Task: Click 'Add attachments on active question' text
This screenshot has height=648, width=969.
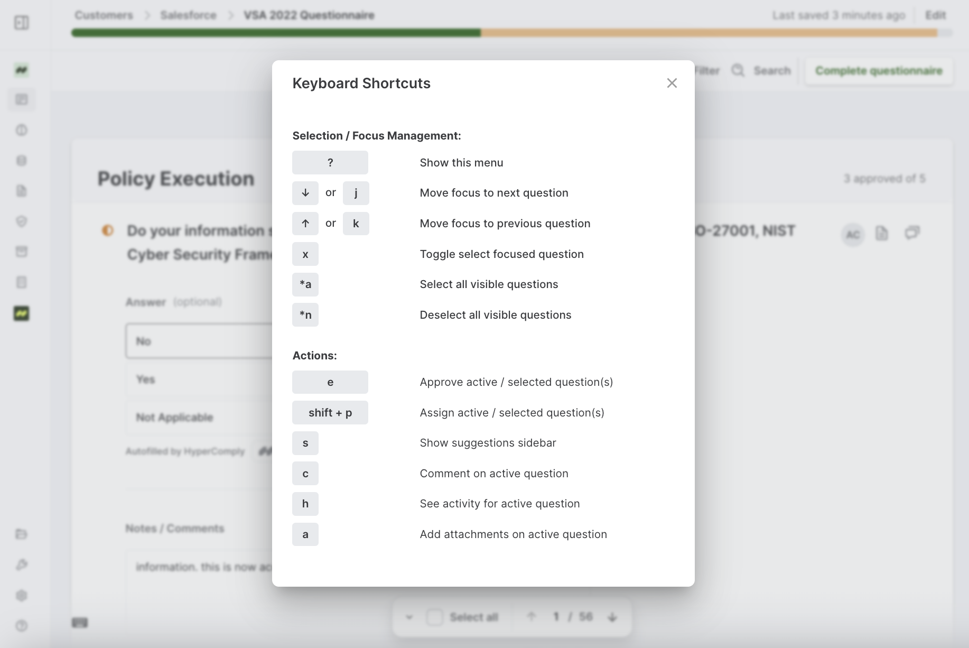Action: coord(513,534)
